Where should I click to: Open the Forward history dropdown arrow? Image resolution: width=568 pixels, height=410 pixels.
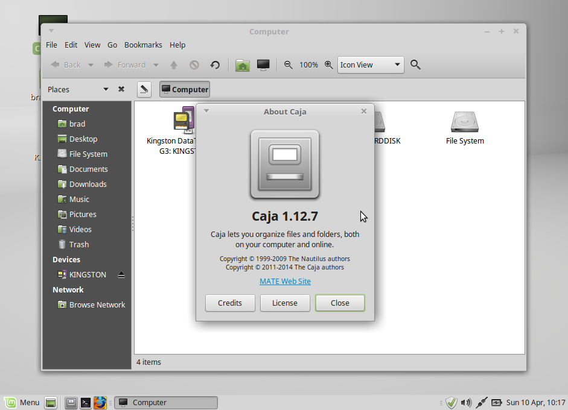pos(156,65)
